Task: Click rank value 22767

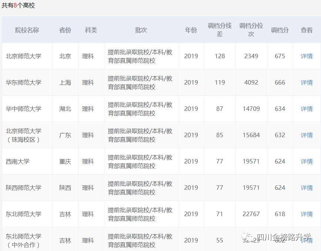Action: (x=251, y=214)
